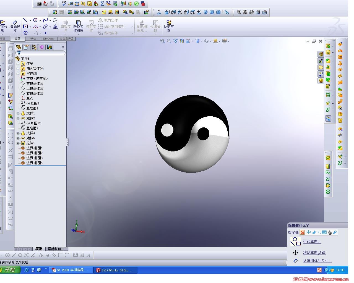Open the DisplayManager tab icon
Image resolution: width=354 pixels, height=283 pixels.
click(x=50, y=47)
